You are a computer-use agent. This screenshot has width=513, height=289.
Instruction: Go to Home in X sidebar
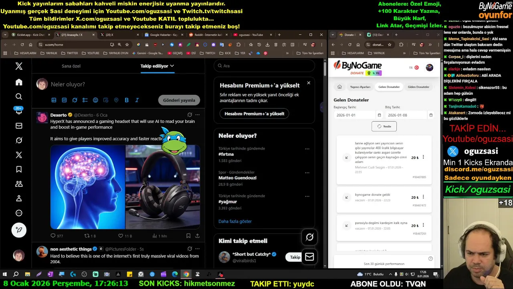click(19, 82)
